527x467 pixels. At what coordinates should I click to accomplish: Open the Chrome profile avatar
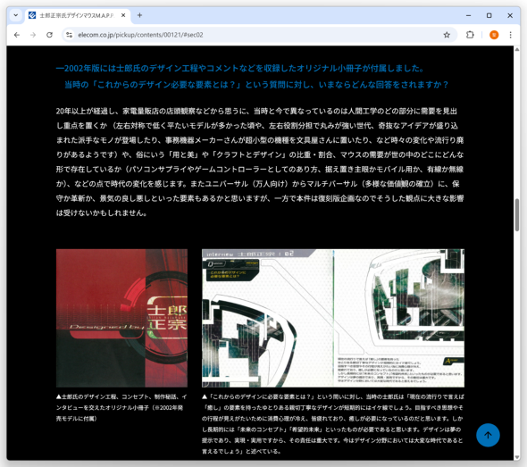click(494, 35)
